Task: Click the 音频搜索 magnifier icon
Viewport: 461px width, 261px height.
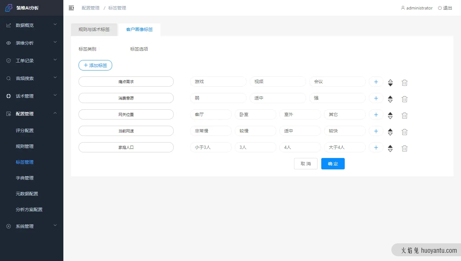Action: tap(9, 78)
